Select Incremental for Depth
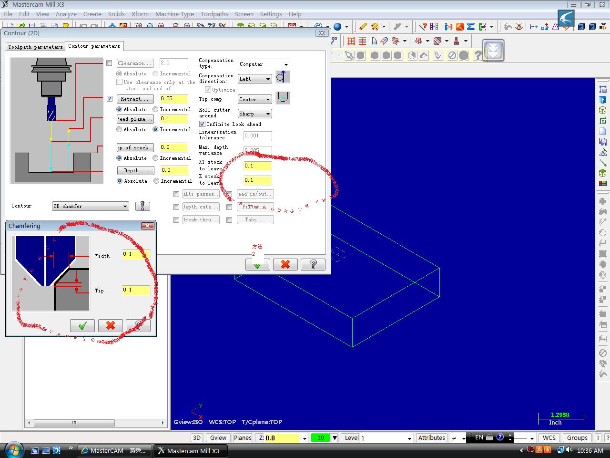Screen dimensions: 610x458 [156, 181]
